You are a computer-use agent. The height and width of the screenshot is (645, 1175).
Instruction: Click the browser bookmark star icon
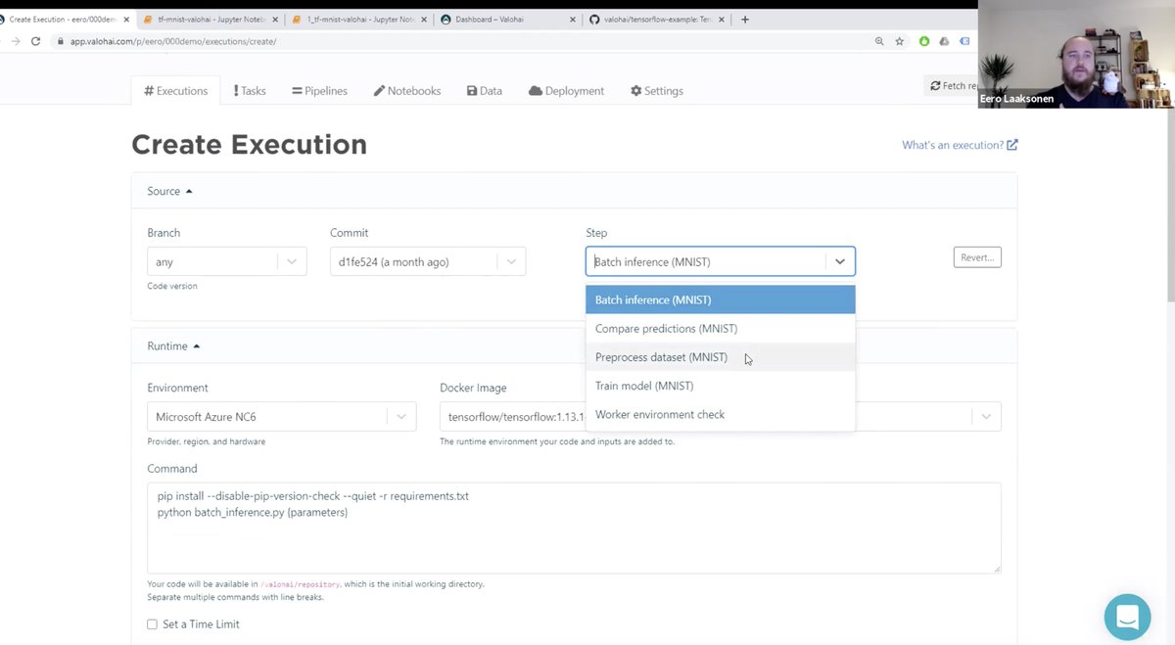pos(899,41)
